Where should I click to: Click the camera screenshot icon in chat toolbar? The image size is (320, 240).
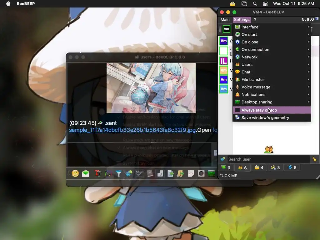[x=201, y=173]
